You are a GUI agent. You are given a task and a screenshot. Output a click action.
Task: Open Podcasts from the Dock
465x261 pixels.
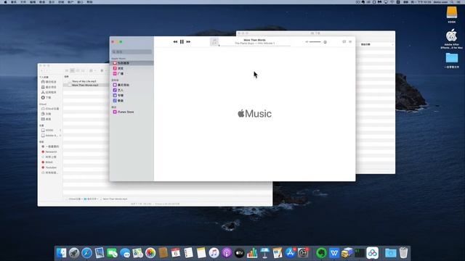point(227,253)
